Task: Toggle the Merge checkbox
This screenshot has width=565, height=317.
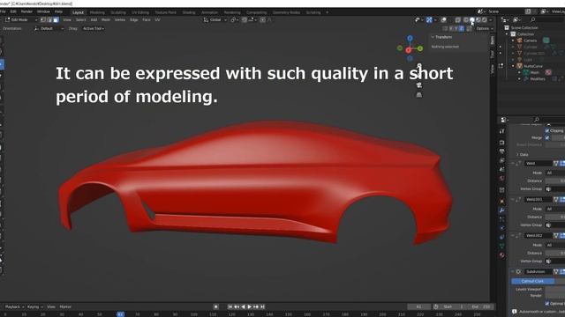Action: click(547, 137)
